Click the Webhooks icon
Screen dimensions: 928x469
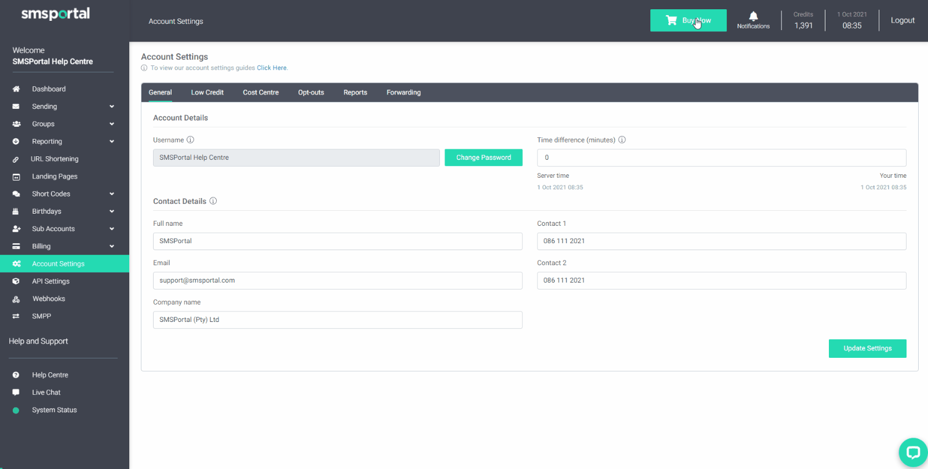(16, 299)
